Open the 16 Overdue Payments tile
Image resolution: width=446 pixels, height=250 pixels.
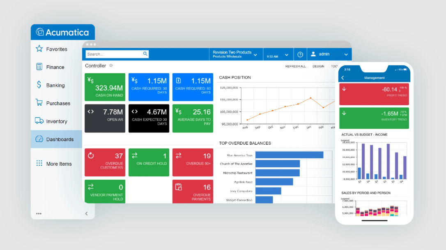pos(193,191)
